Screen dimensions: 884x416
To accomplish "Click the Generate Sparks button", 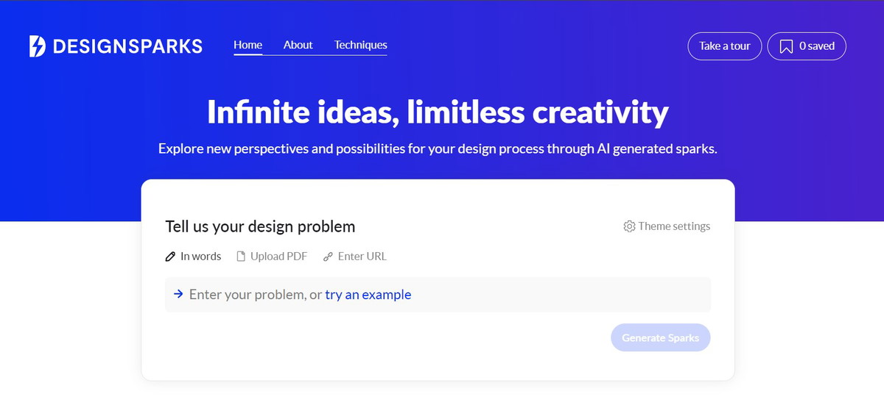I will point(660,338).
